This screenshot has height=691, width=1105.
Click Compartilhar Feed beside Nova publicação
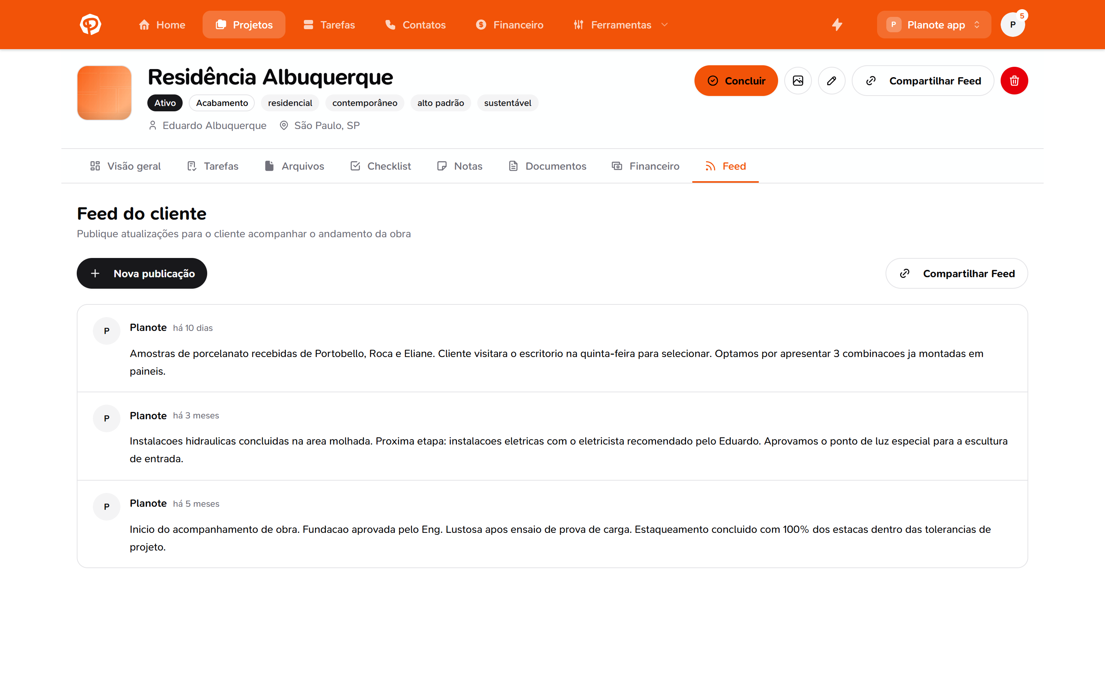coord(957,273)
